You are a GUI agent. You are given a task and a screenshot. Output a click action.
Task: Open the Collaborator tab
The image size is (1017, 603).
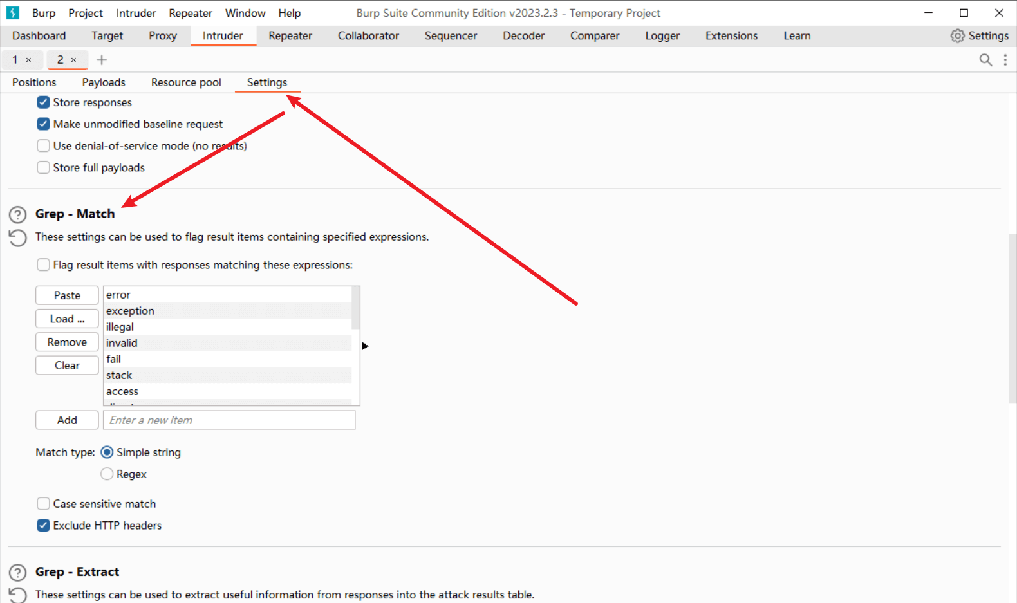(x=369, y=36)
